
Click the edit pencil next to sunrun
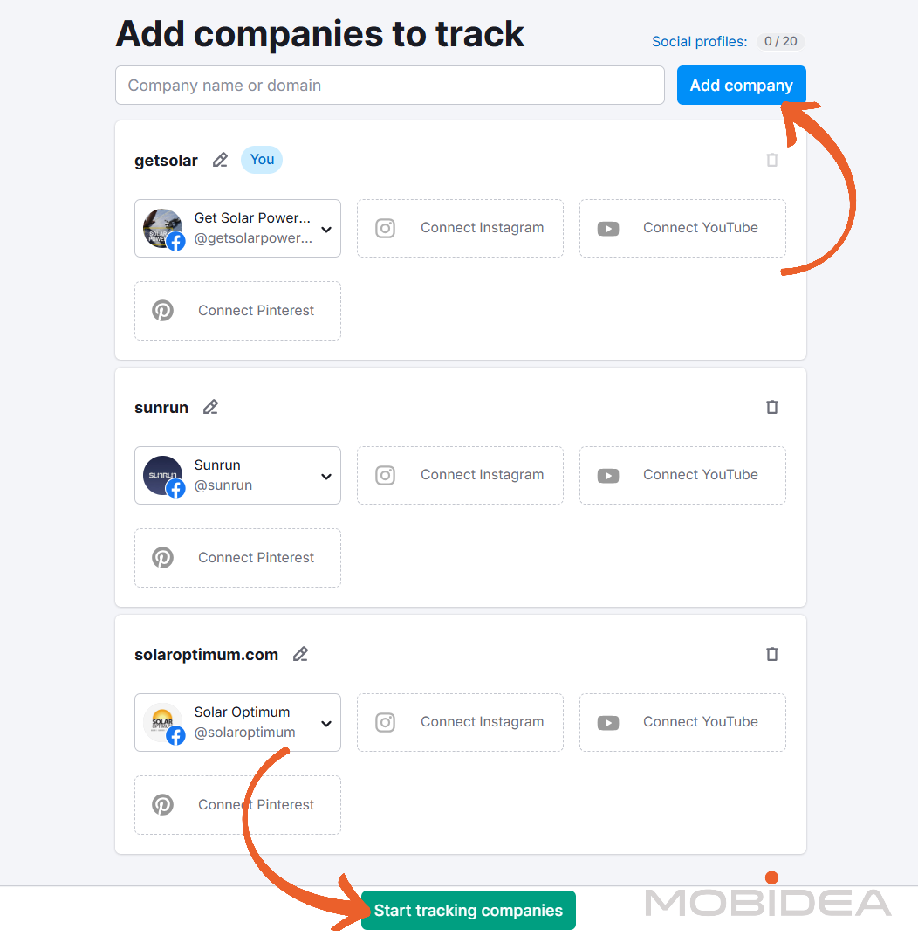click(209, 407)
